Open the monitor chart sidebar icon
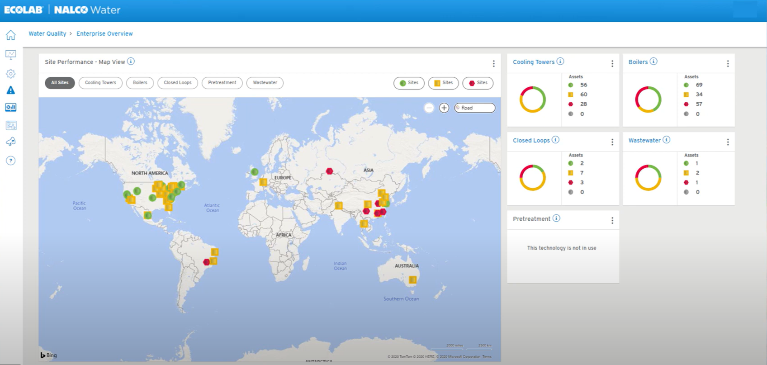The width and height of the screenshot is (767, 365). point(11,55)
